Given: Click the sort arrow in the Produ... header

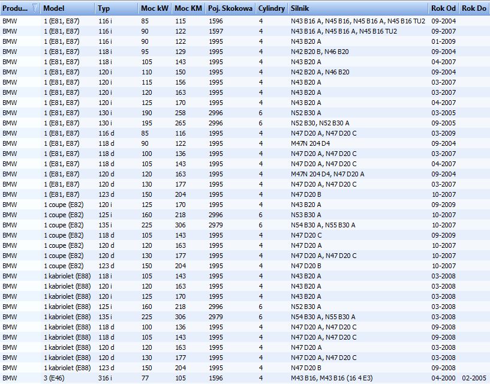Looking at the screenshot, I should [35, 8].
